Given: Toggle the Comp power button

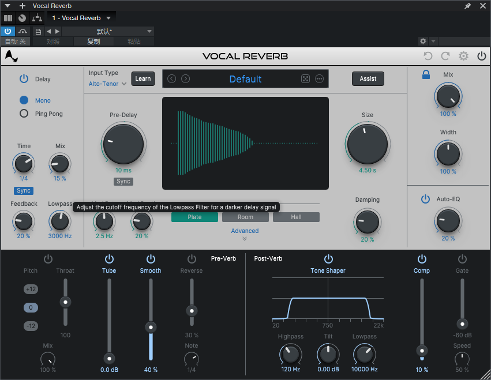Looking at the screenshot, I should [x=422, y=259].
